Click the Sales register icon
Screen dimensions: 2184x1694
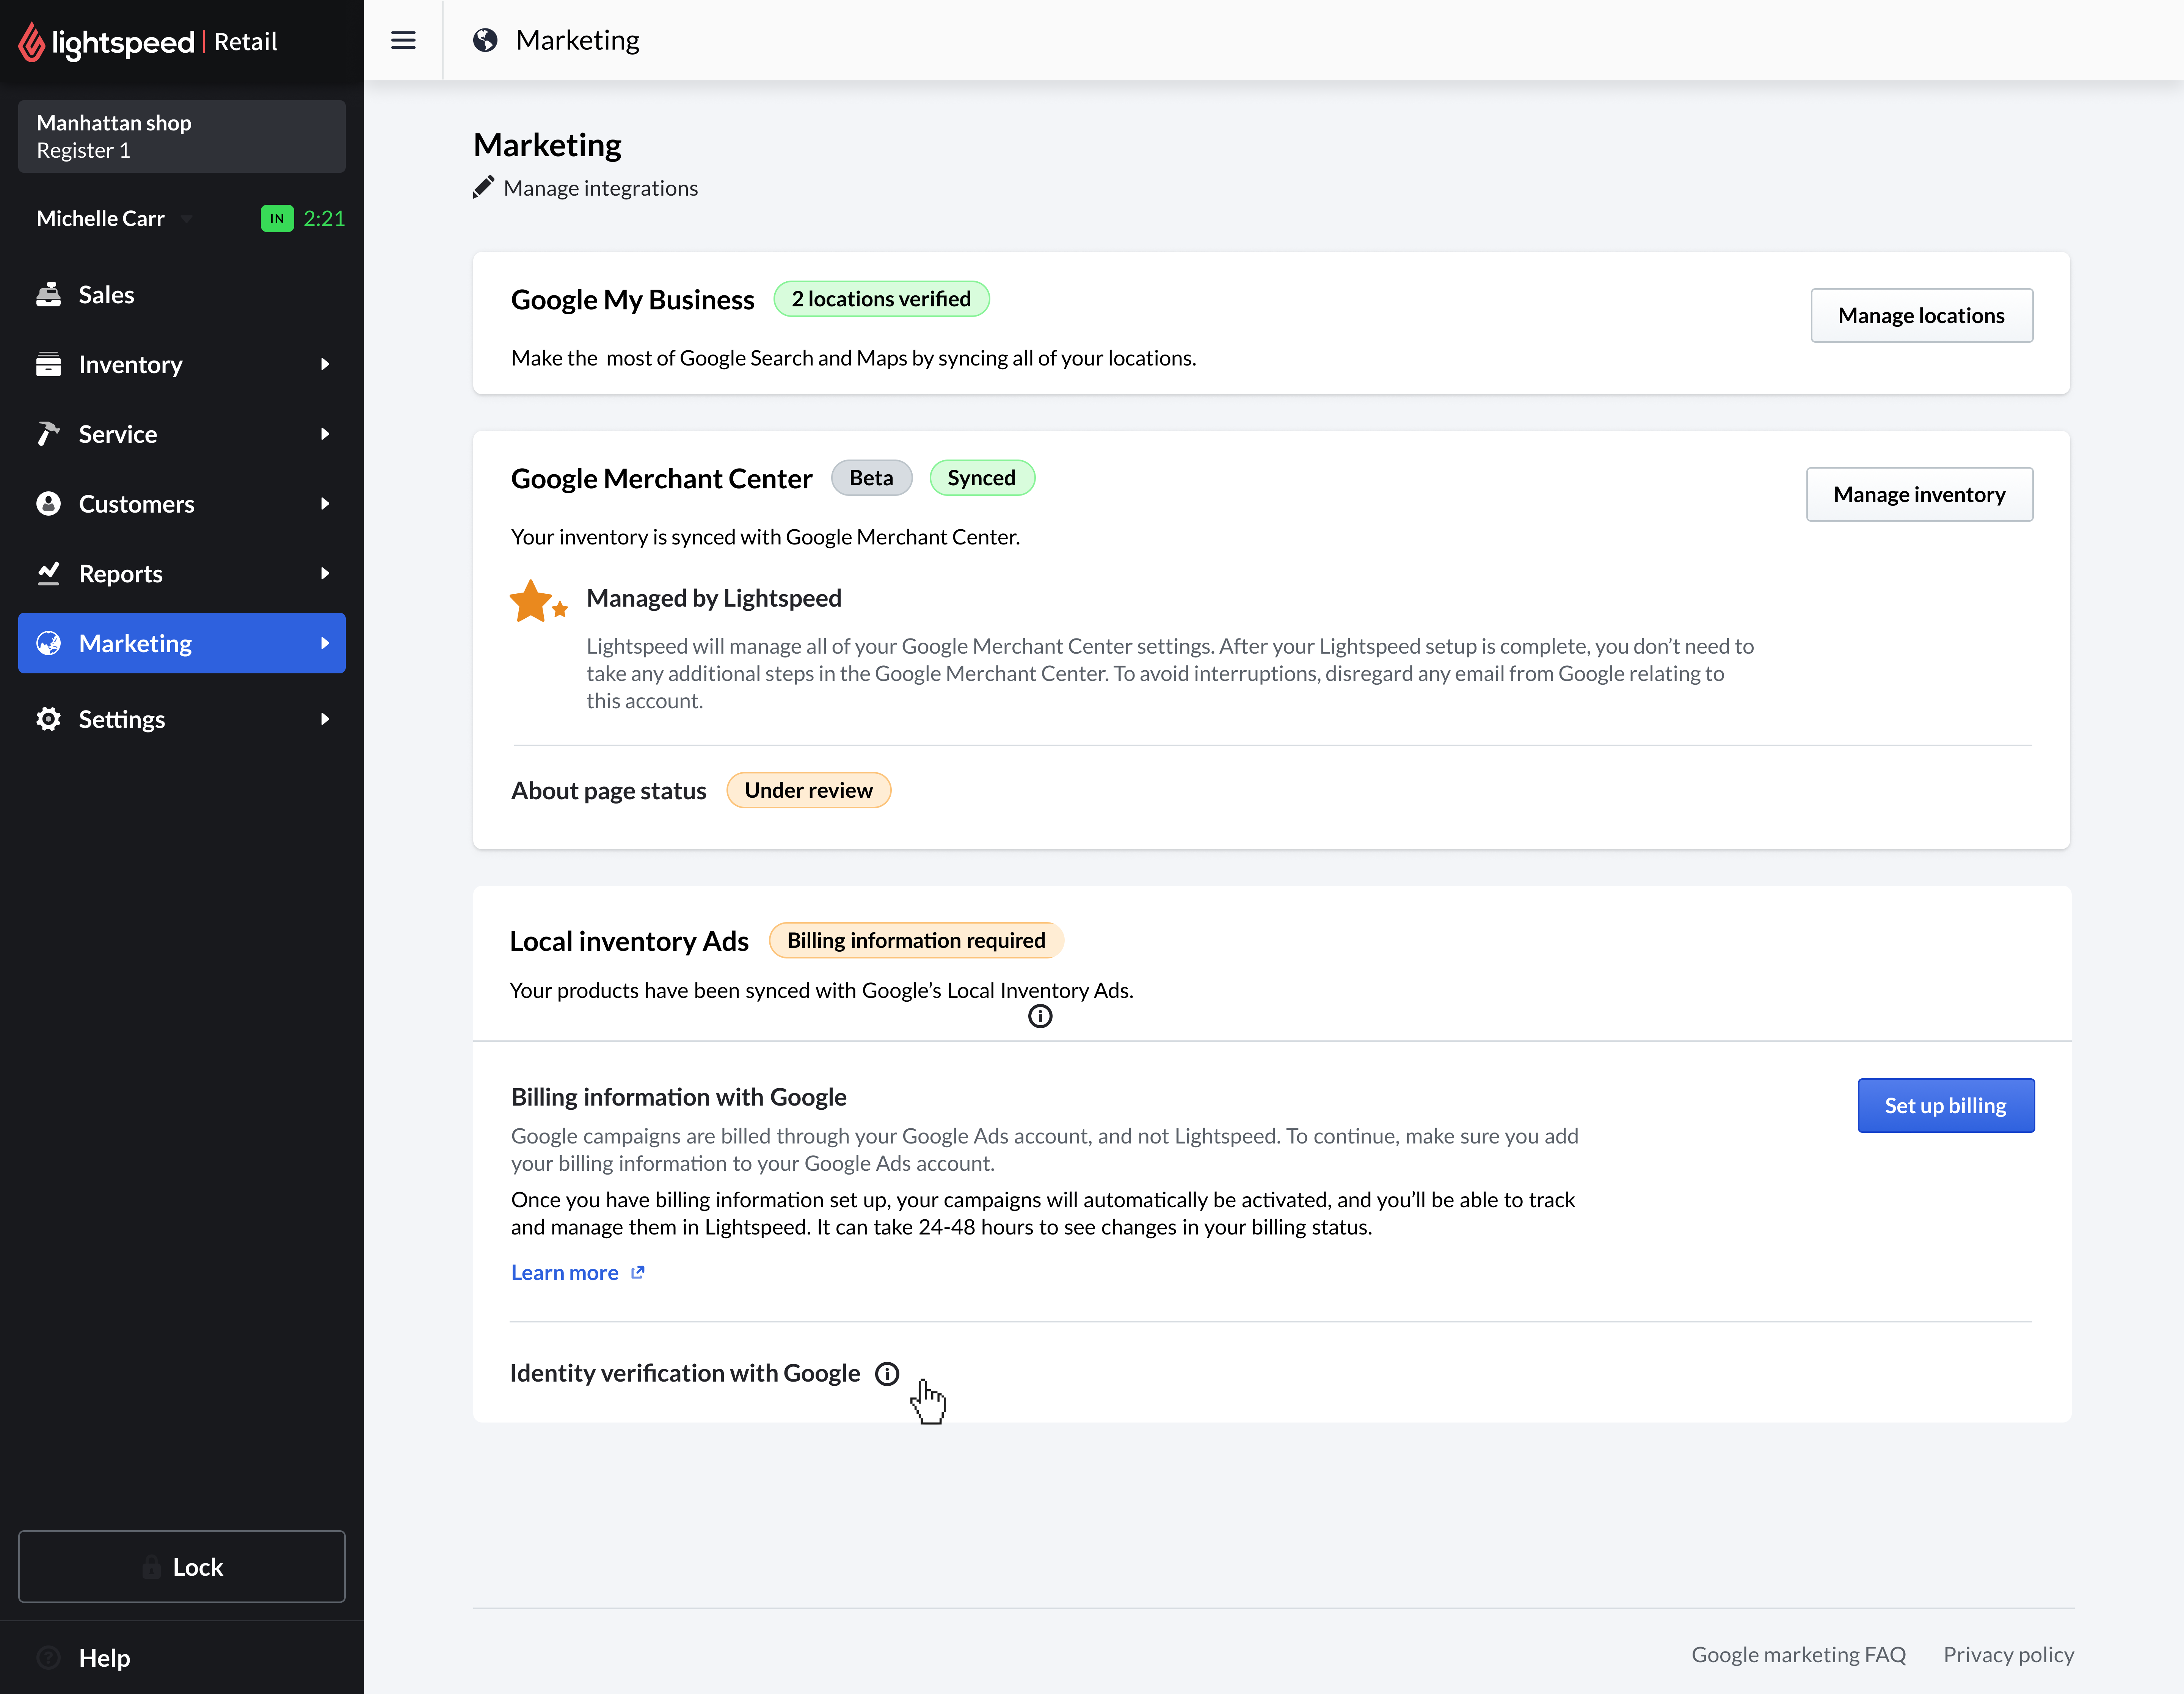click(48, 295)
